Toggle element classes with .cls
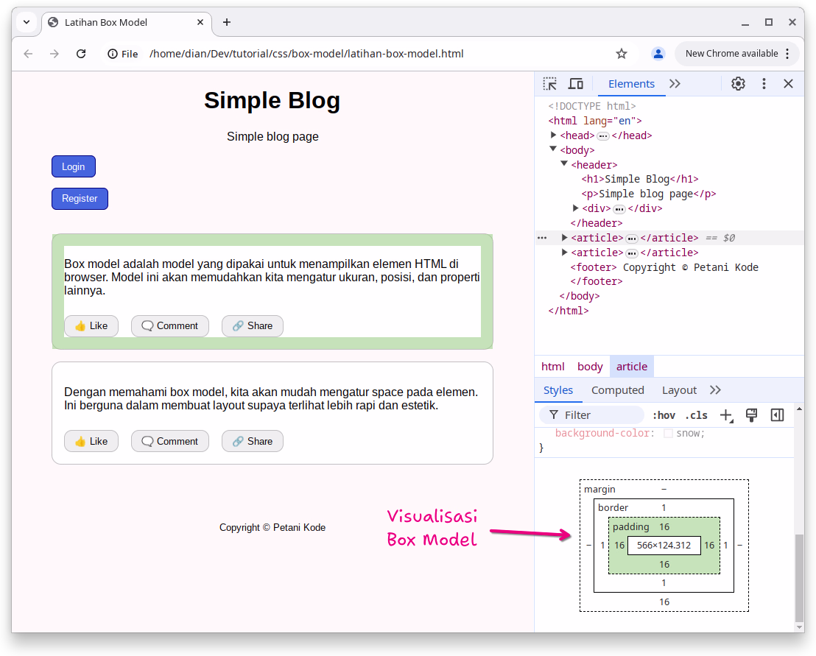Screen dimensions: 816x656 coord(696,415)
